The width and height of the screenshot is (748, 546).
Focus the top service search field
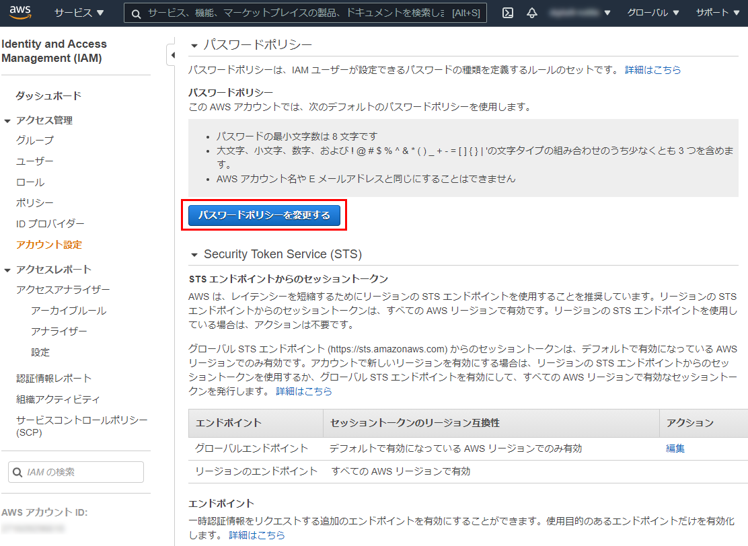point(305,13)
